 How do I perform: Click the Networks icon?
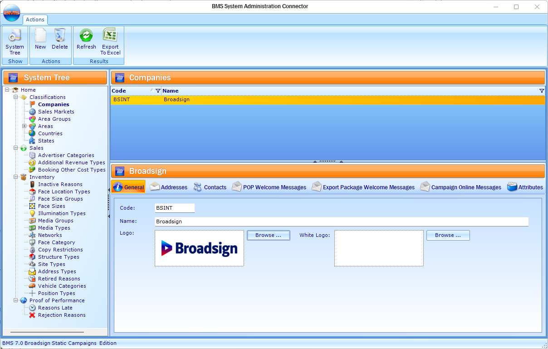point(32,235)
